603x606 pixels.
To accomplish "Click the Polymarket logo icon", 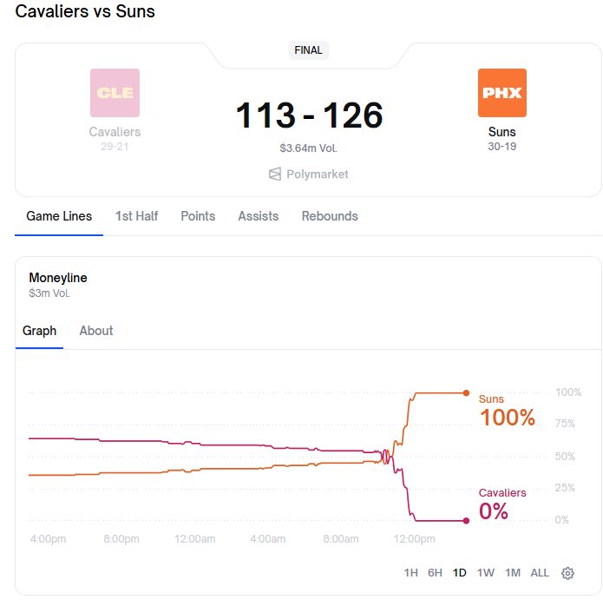I will coord(274,174).
